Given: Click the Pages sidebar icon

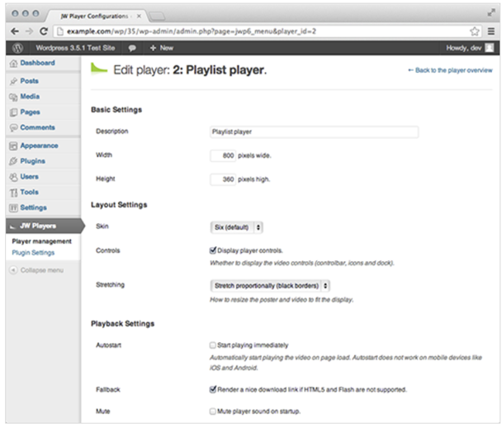Looking at the screenshot, I should point(13,112).
